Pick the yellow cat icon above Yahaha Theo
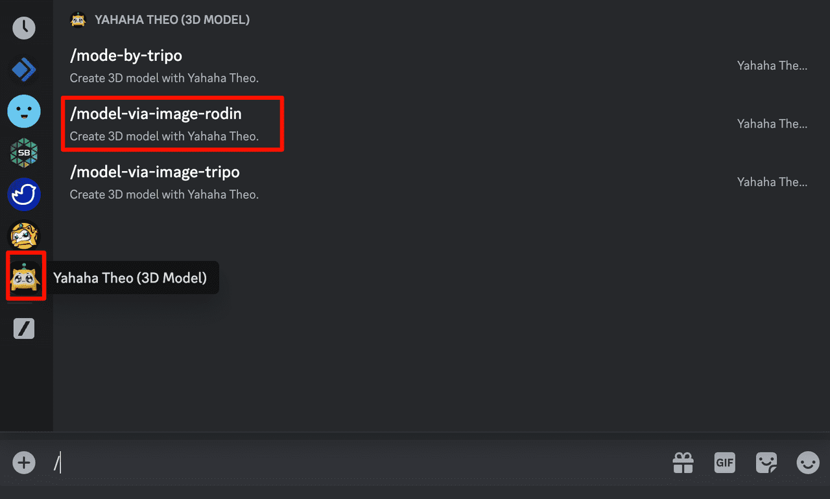Viewport: 830px width, 499px height. click(24, 236)
